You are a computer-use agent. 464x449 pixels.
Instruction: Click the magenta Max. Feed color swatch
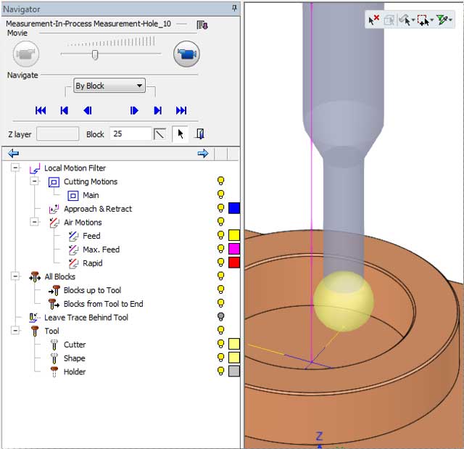(234, 250)
